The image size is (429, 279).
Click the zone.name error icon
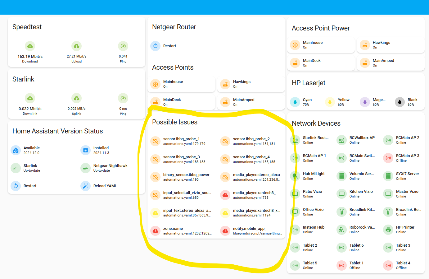click(x=155, y=230)
